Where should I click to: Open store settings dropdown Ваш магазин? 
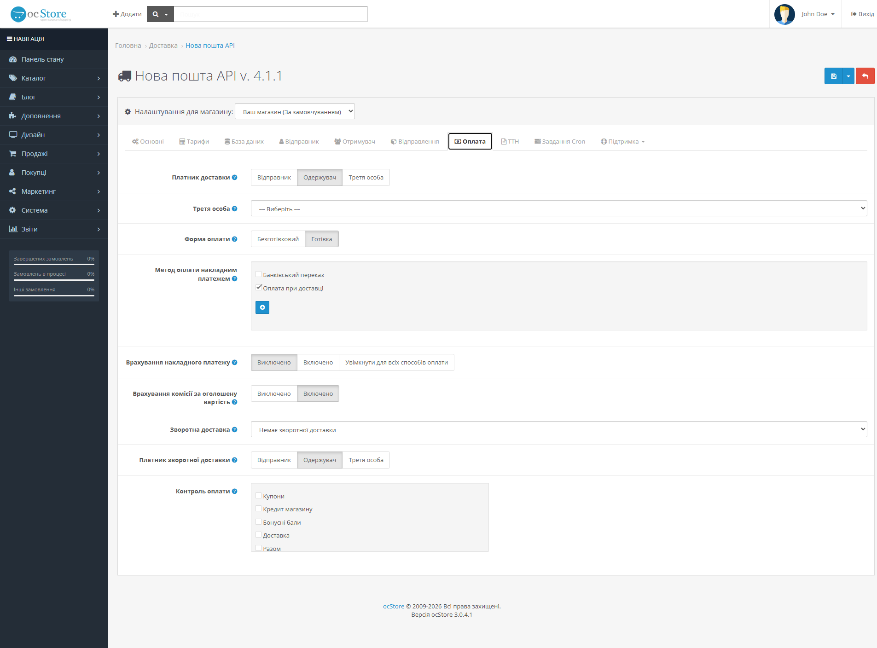pos(295,111)
